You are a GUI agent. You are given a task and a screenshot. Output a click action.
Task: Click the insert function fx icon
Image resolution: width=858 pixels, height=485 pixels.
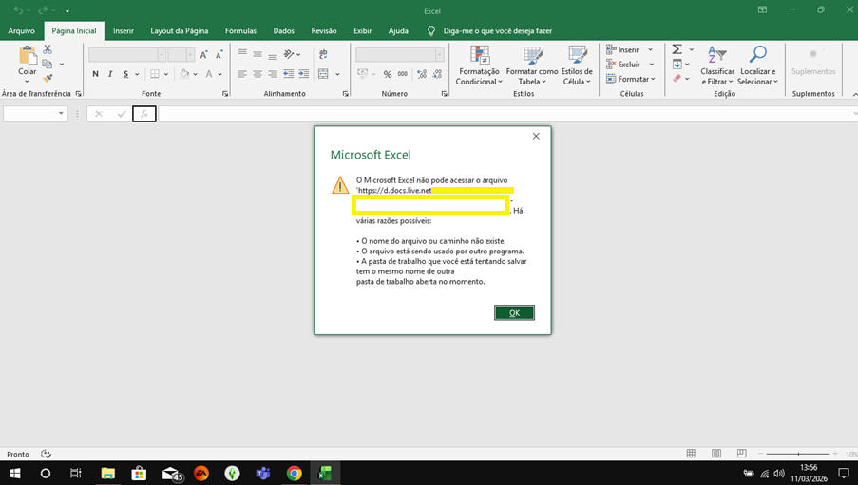click(x=143, y=114)
